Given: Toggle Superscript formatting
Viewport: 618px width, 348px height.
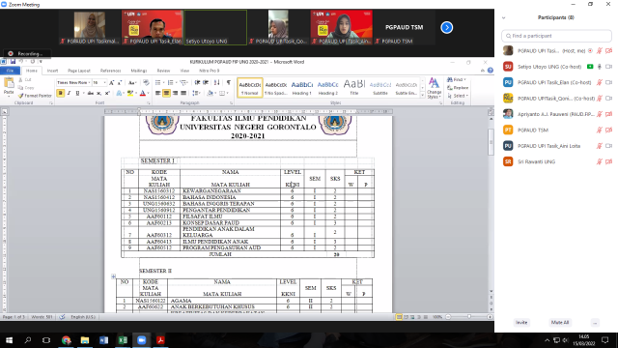Looking at the screenshot, I should click(107, 93).
